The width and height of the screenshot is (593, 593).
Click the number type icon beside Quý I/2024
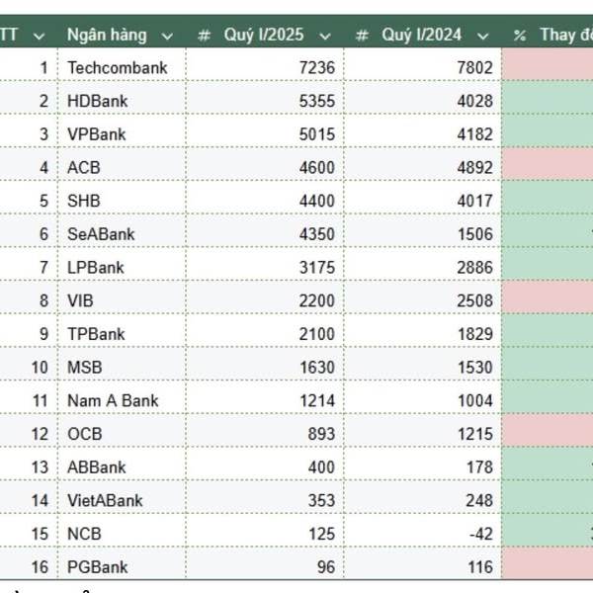tap(362, 36)
